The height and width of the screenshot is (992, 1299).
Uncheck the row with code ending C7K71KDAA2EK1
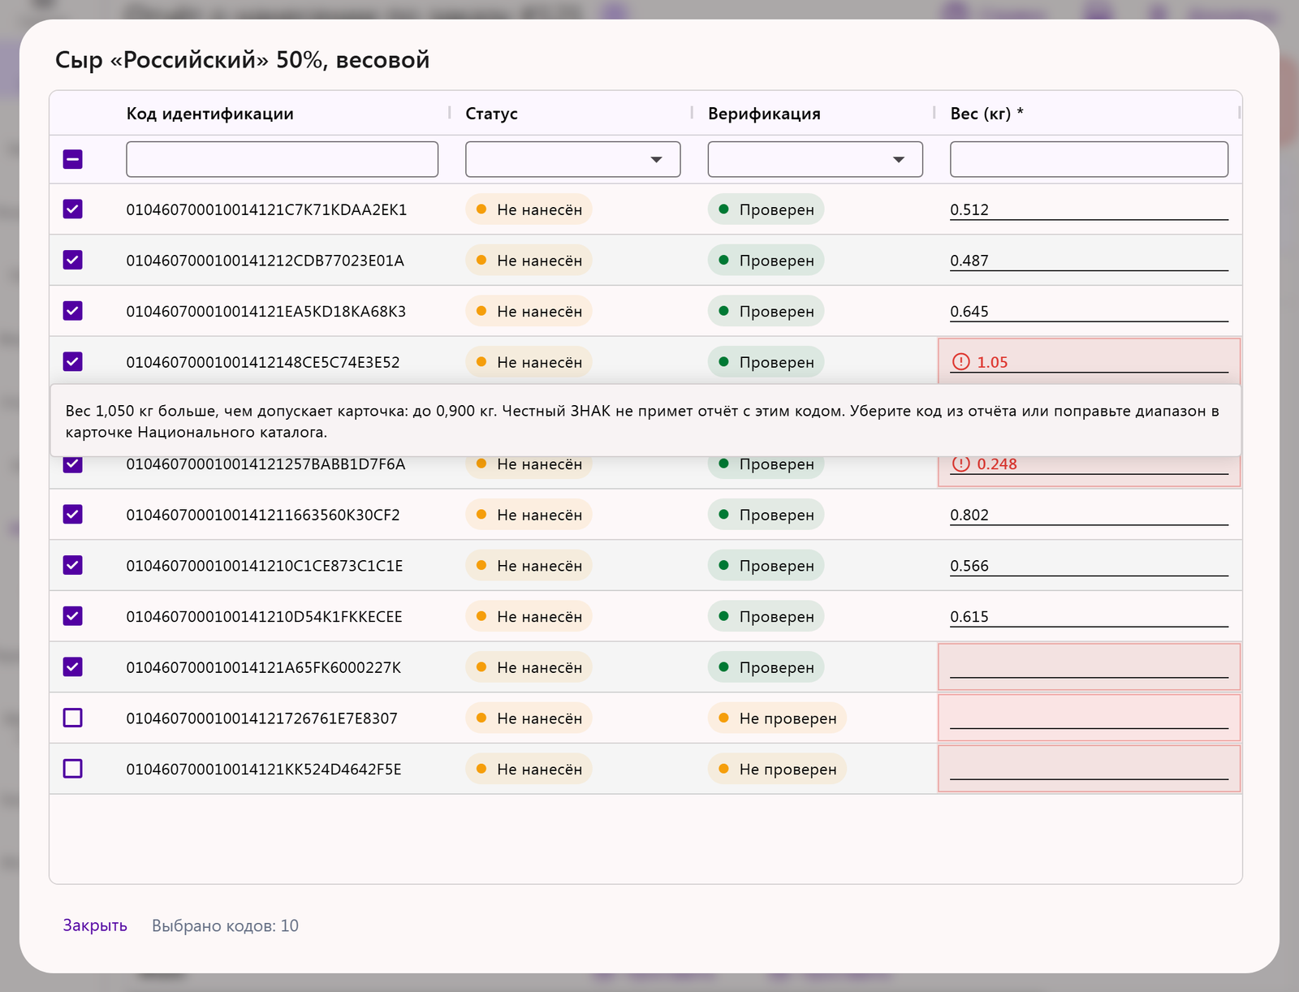(73, 209)
